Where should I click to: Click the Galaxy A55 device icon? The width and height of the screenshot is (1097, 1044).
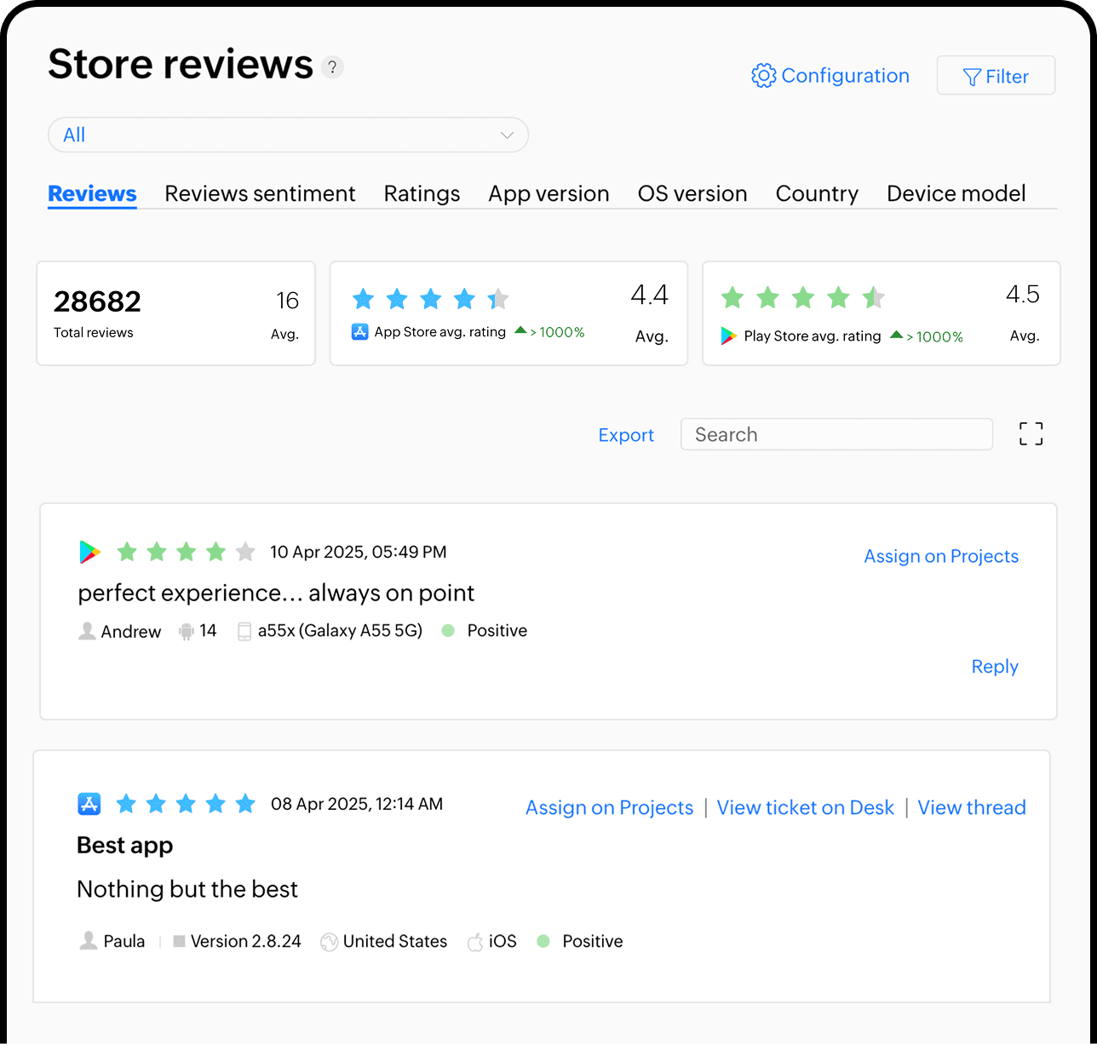coord(244,631)
